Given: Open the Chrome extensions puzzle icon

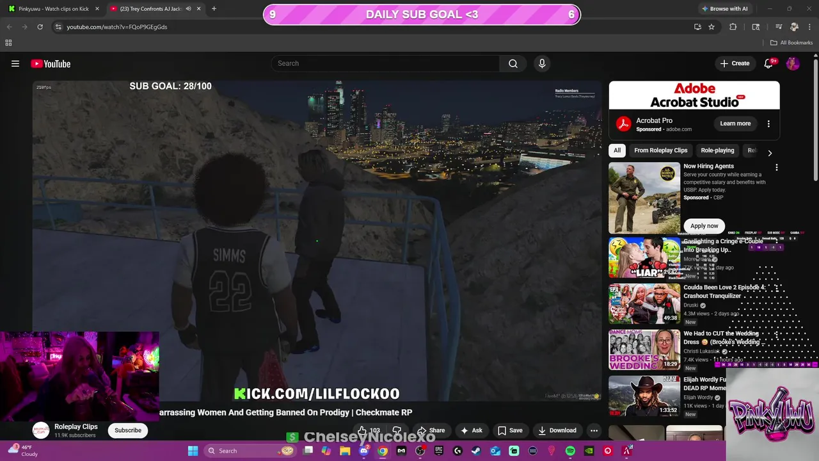Looking at the screenshot, I should [x=733, y=27].
